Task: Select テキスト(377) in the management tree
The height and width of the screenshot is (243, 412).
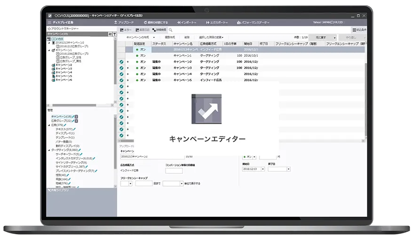Action: (x=64, y=129)
